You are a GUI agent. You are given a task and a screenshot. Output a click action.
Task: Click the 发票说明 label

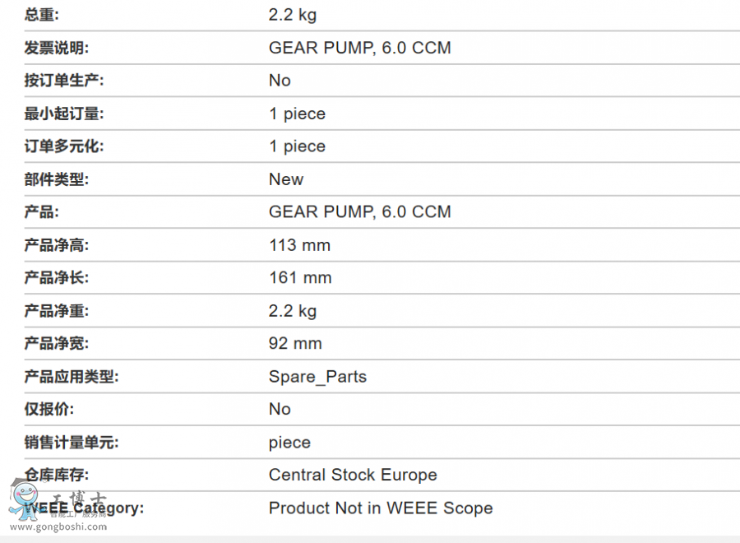click(x=57, y=48)
